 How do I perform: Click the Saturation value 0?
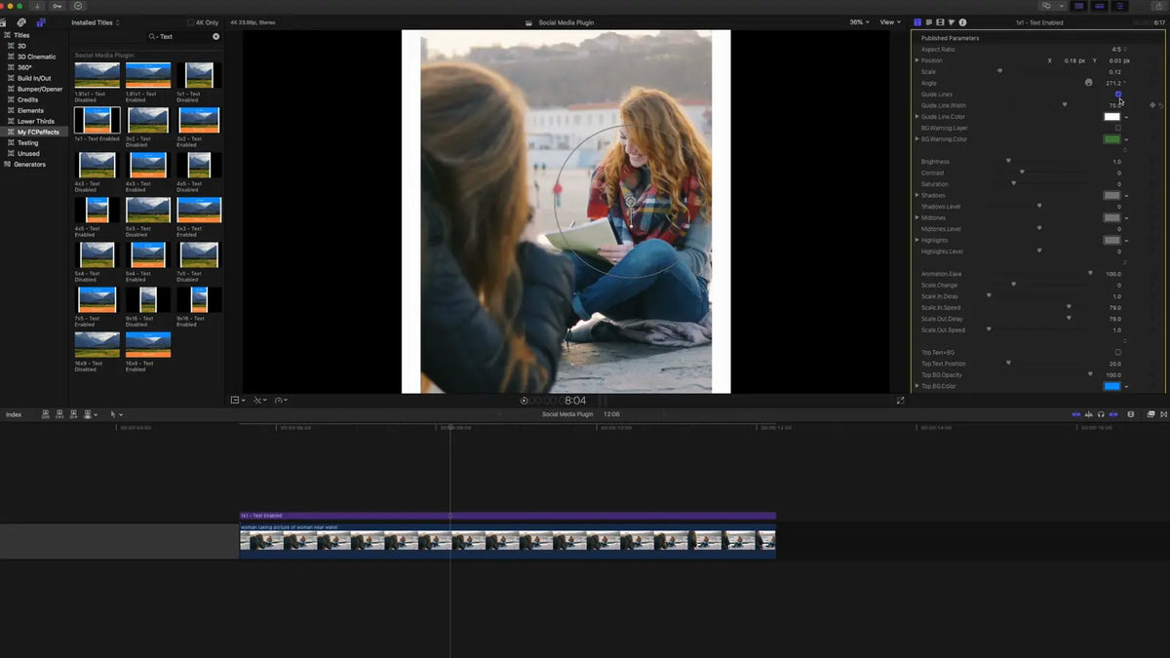tap(1119, 184)
